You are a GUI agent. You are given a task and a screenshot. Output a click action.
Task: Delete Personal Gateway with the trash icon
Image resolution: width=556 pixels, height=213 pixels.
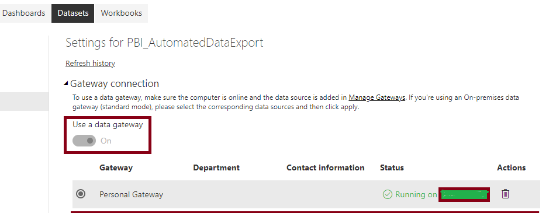505,194
